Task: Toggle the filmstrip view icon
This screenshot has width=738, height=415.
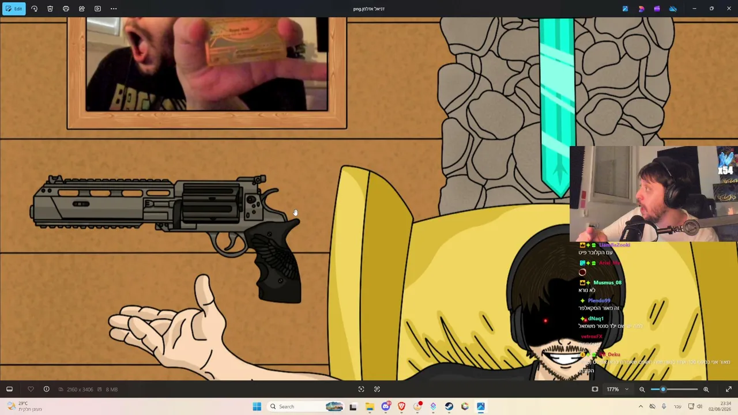Action: pos(9,389)
